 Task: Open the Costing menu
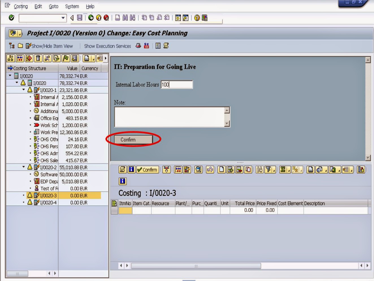[x=21, y=6]
